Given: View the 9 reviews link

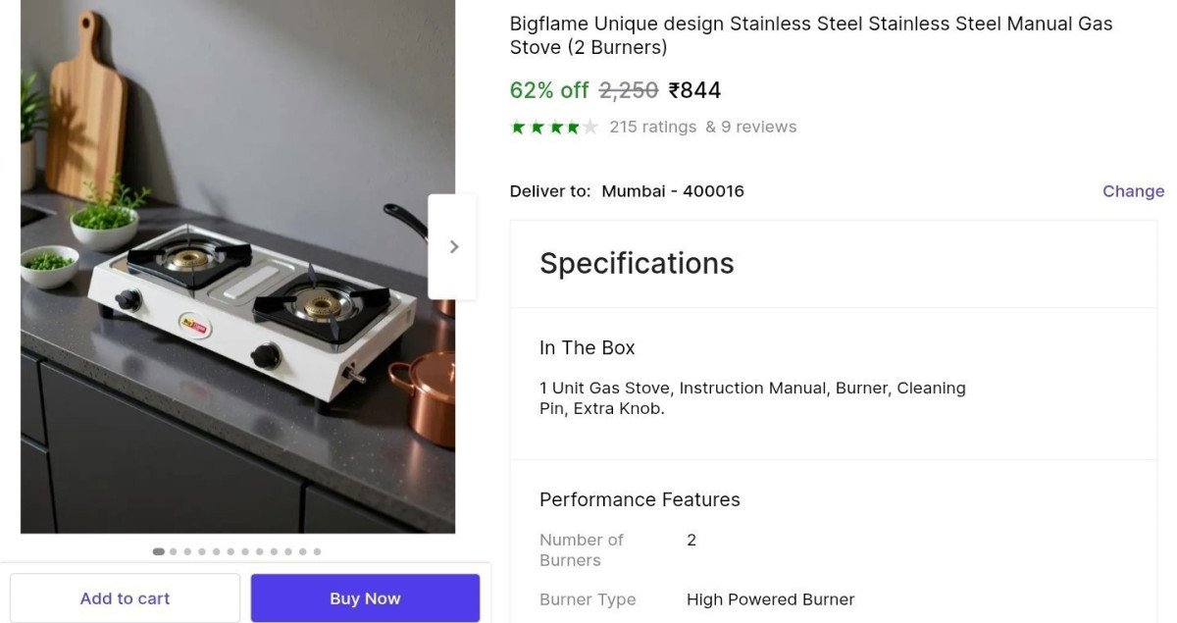Looking at the screenshot, I should tap(751, 127).
